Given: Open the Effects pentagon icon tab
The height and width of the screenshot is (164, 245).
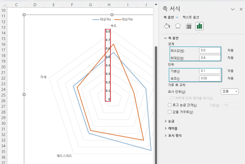Looking at the screenshot, I should click(178, 26).
